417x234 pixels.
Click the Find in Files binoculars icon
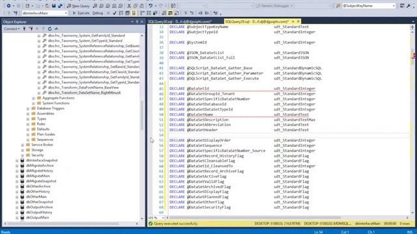338,6
